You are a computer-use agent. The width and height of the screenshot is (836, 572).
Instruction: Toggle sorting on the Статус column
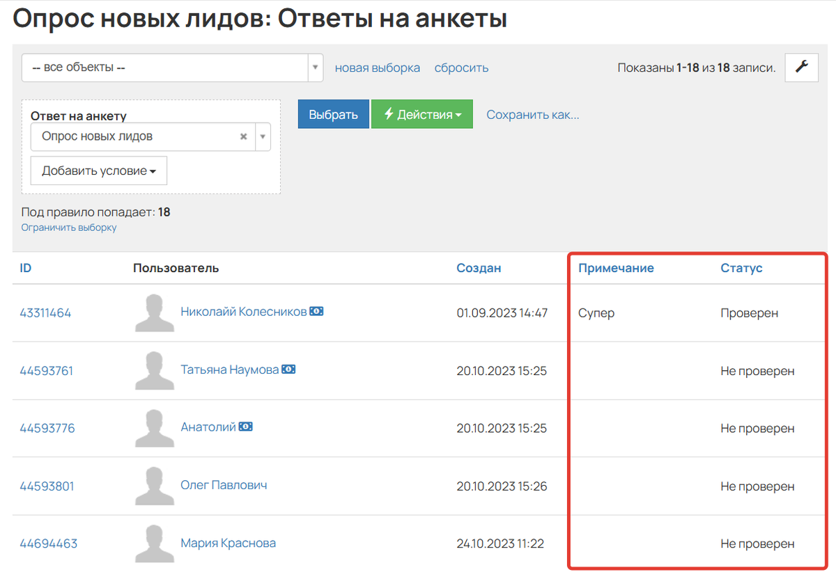click(x=741, y=267)
